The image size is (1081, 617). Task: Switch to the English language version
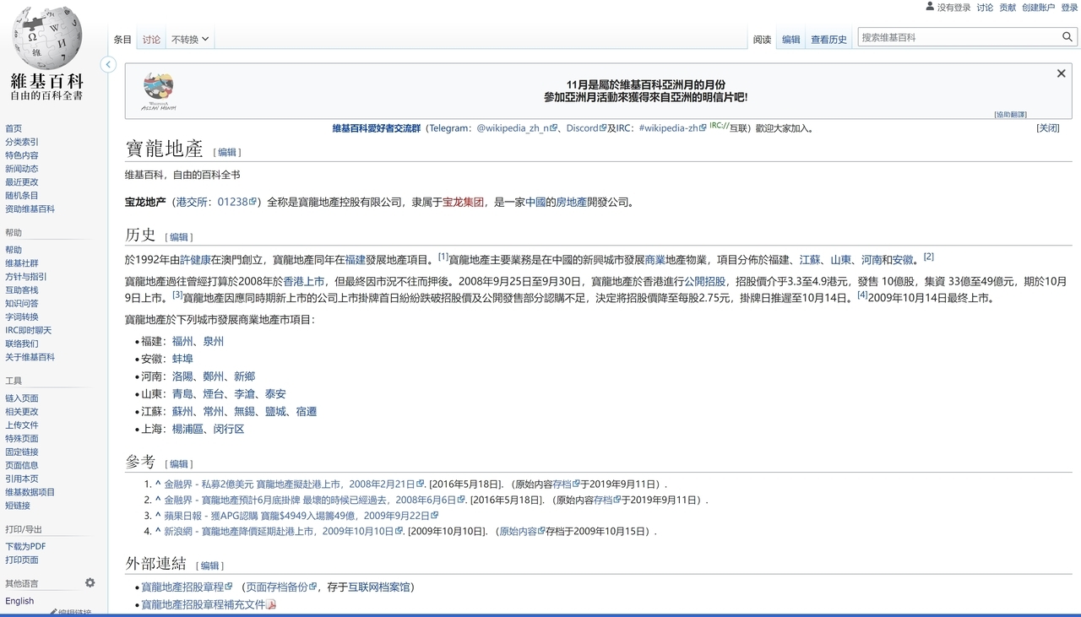click(19, 601)
